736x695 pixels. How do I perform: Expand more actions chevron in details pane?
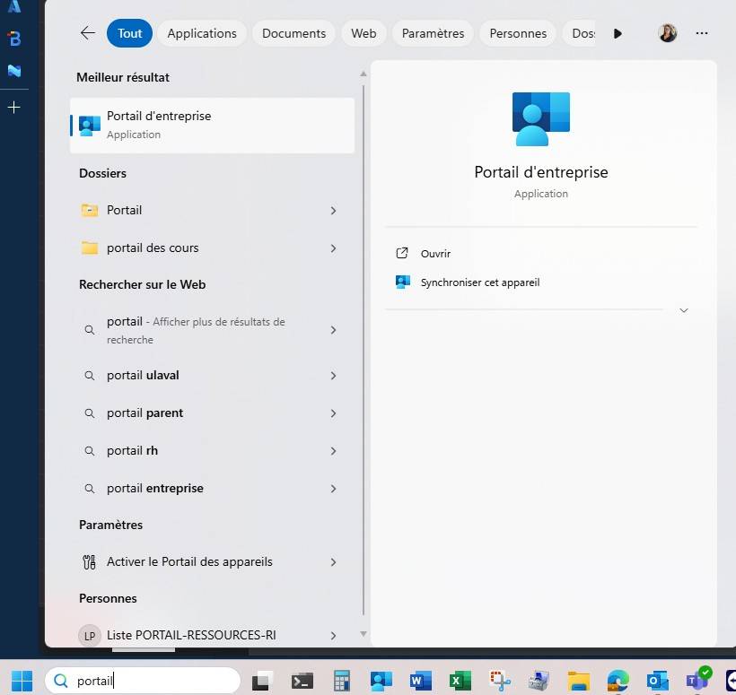(684, 310)
